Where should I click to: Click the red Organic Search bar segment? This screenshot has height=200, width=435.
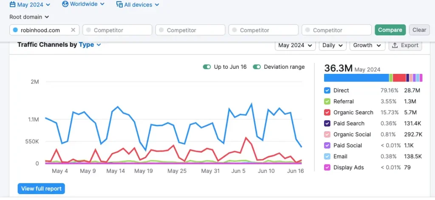399,78
